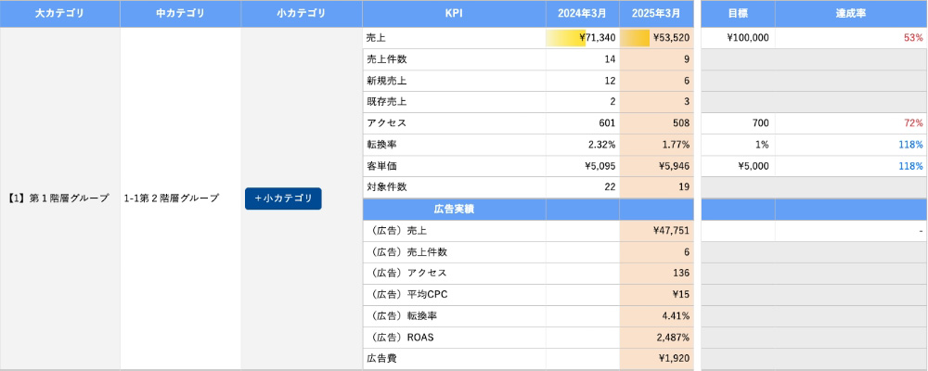Click the 目標 column header
Image resolution: width=928 pixels, height=371 pixels.
point(738,13)
